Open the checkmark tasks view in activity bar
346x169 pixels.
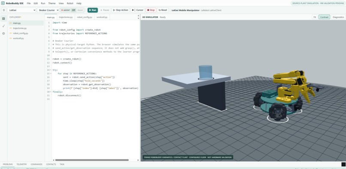pos(3,26)
